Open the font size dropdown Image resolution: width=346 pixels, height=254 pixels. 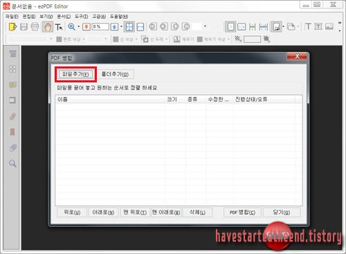click(x=106, y=39)
